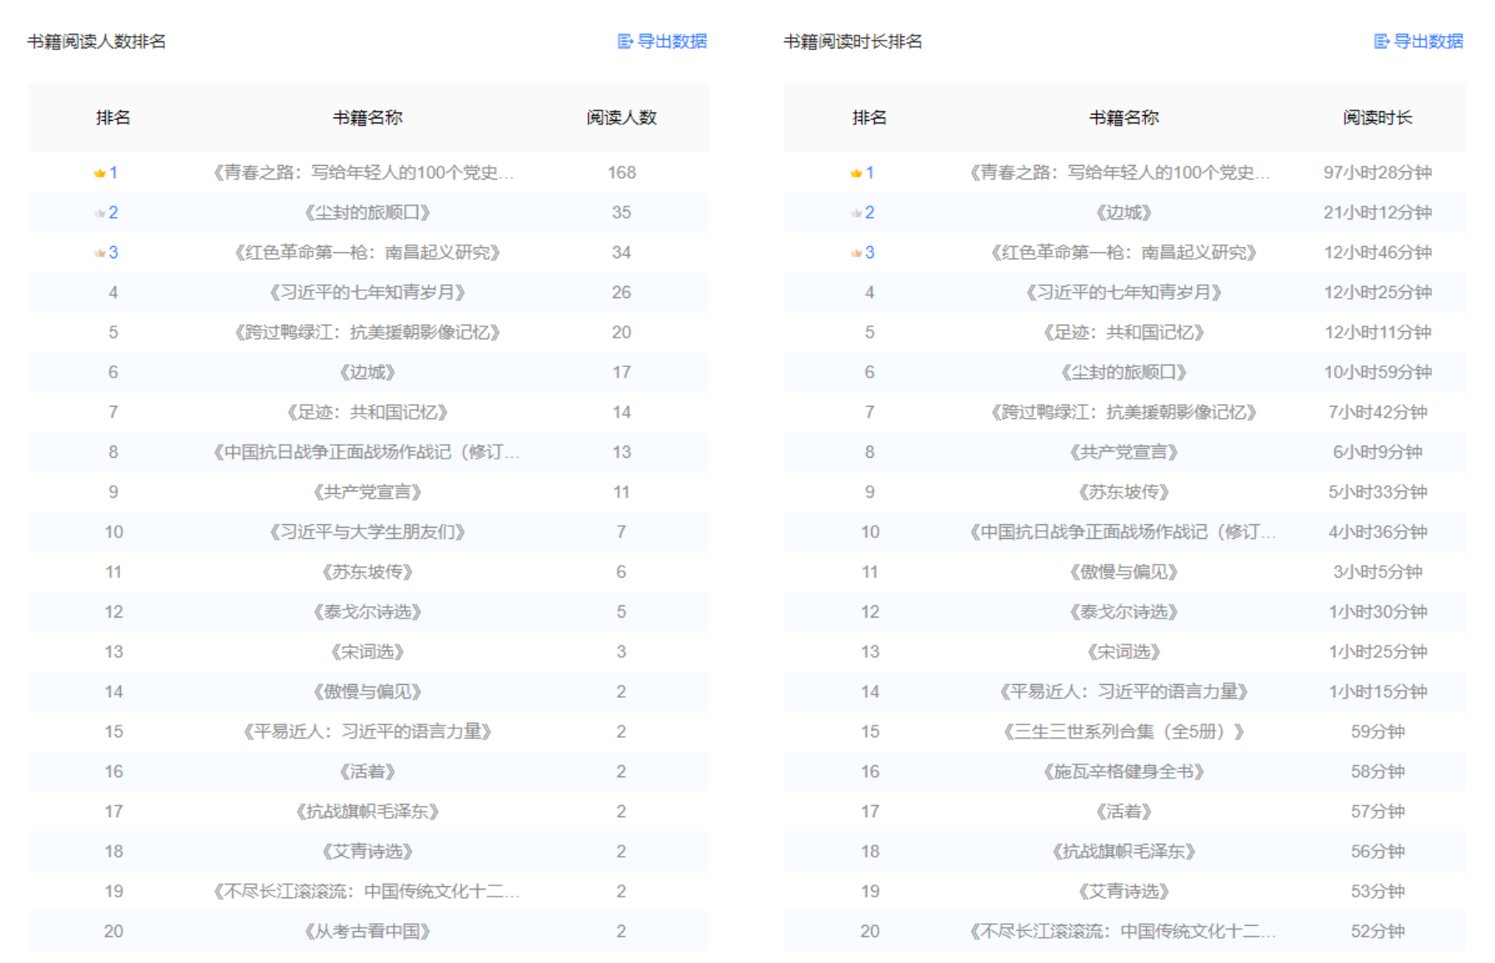Click duration value 52分钟
This screenshot has width=1495, height=963.
pos(1378,931)
